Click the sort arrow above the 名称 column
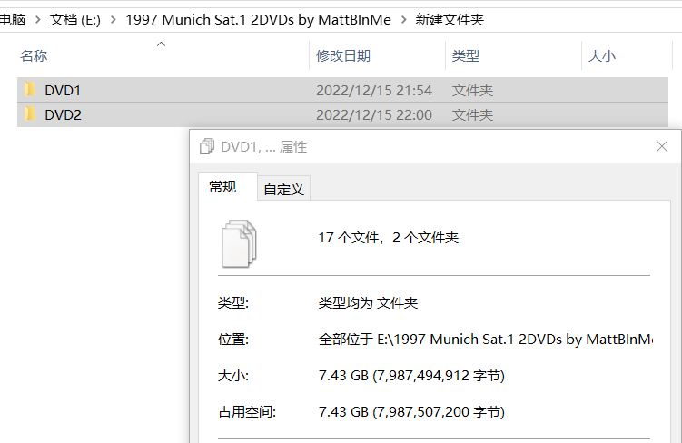 [x=162, y=44]
